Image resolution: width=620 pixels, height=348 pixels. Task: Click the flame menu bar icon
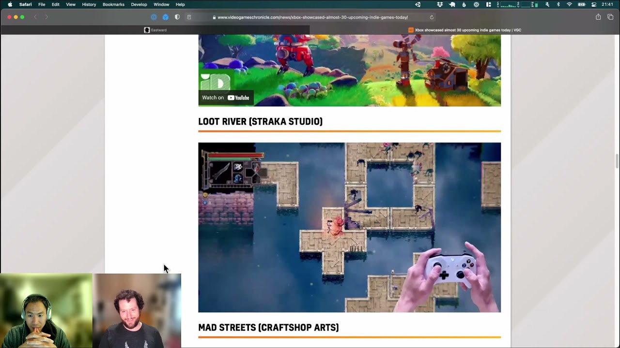tap(464, 4)
